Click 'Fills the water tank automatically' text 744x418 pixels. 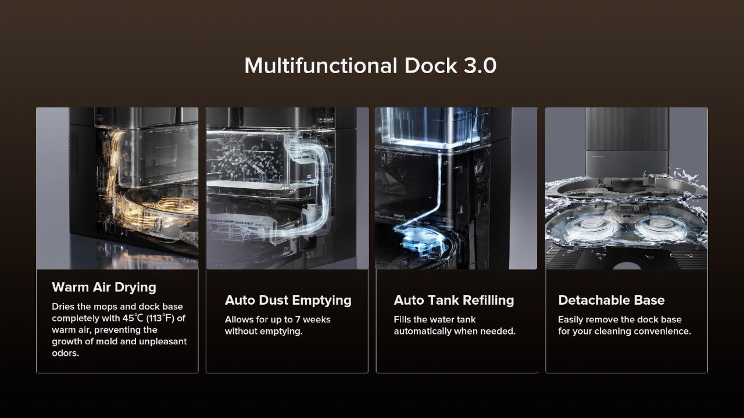455,325
